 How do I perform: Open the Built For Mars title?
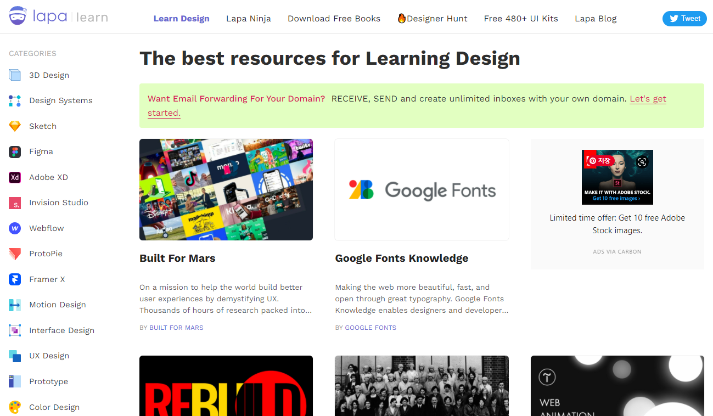click(x=177, y=258)
